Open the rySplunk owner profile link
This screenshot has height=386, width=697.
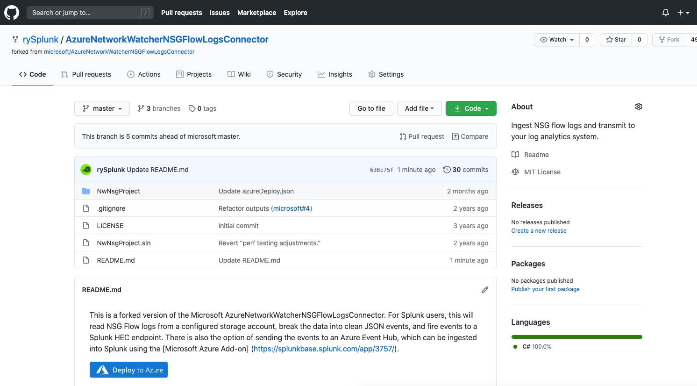coord(41,39)
